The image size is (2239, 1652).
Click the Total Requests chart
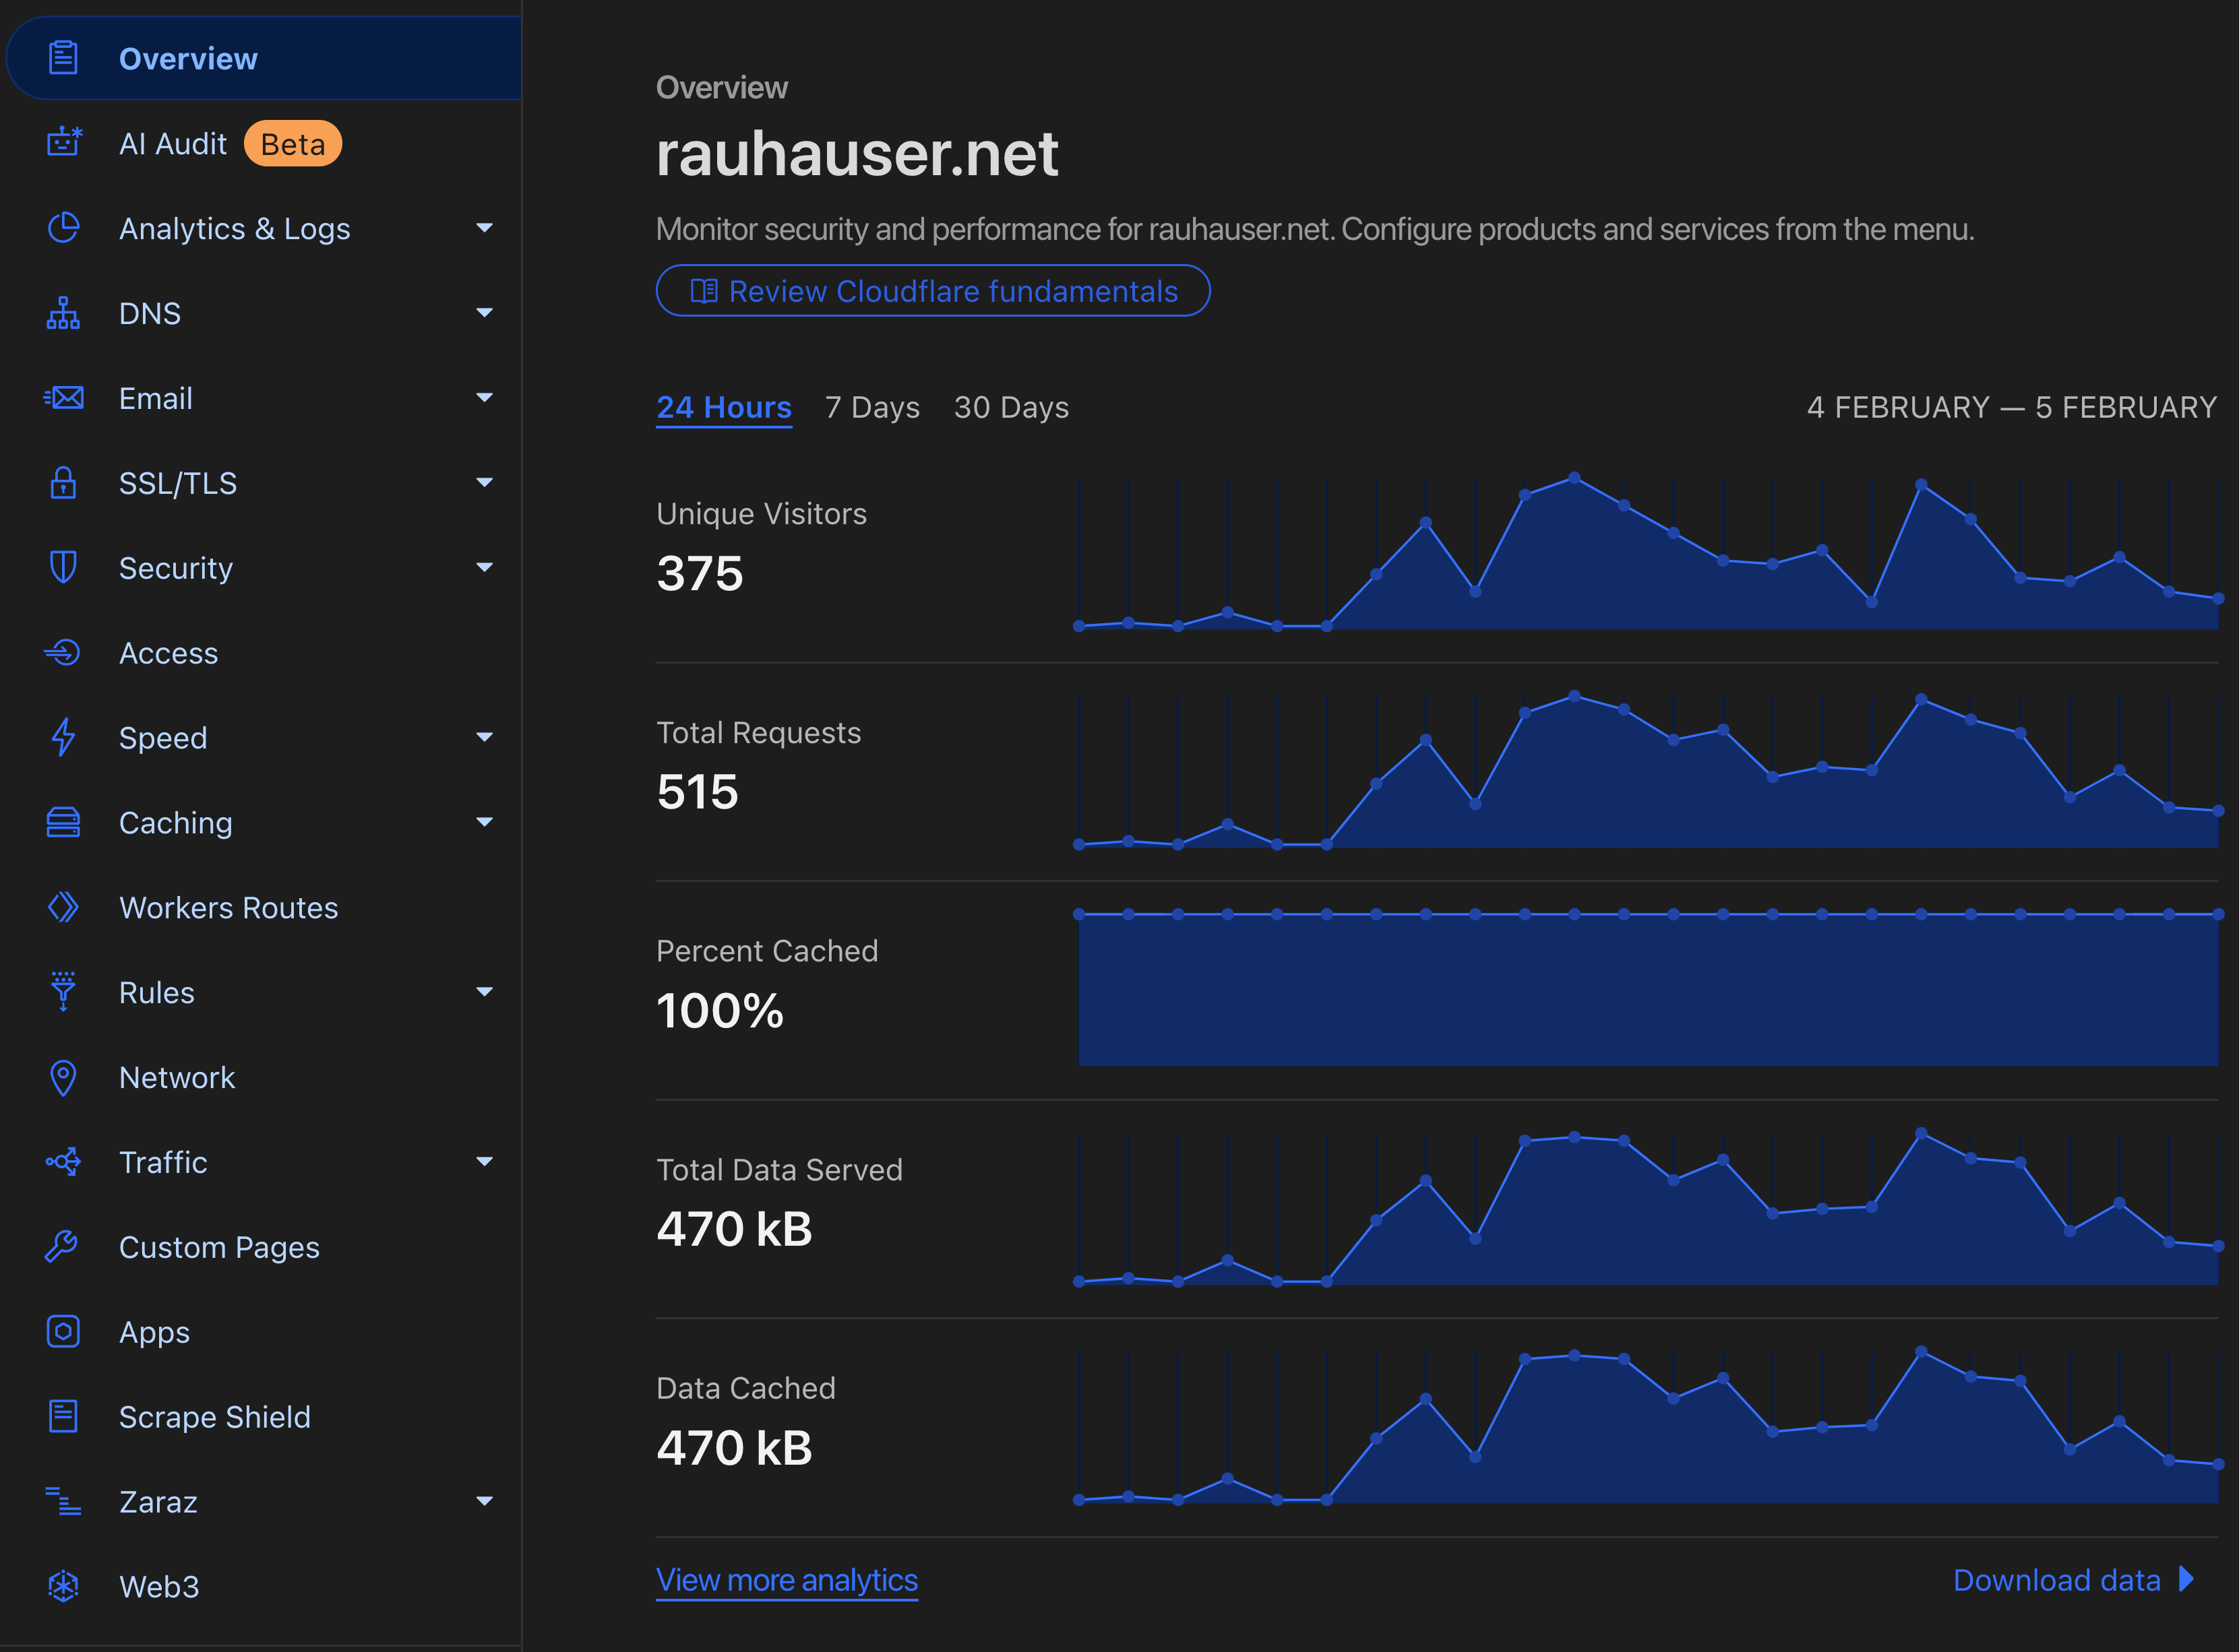click(x=1648, y=770)
